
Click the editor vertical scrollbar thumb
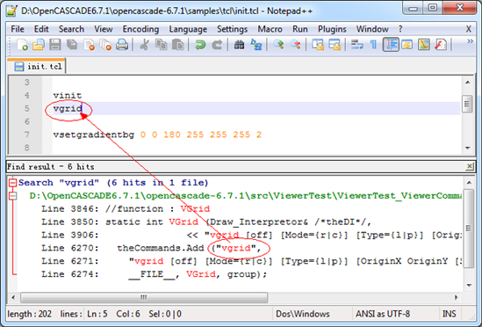tap(467, 105)
